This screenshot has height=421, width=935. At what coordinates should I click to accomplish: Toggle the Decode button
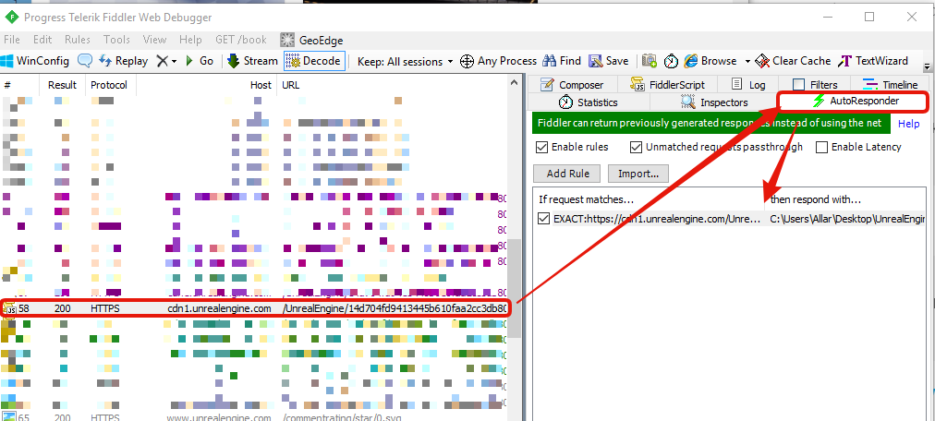point(314,61)
